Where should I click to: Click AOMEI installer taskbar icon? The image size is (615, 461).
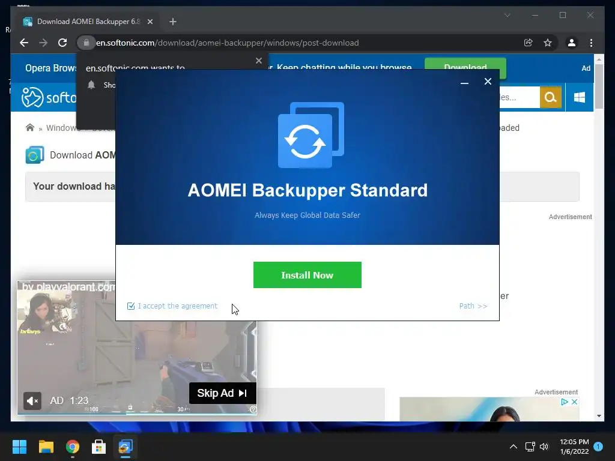tap(126, 447)
